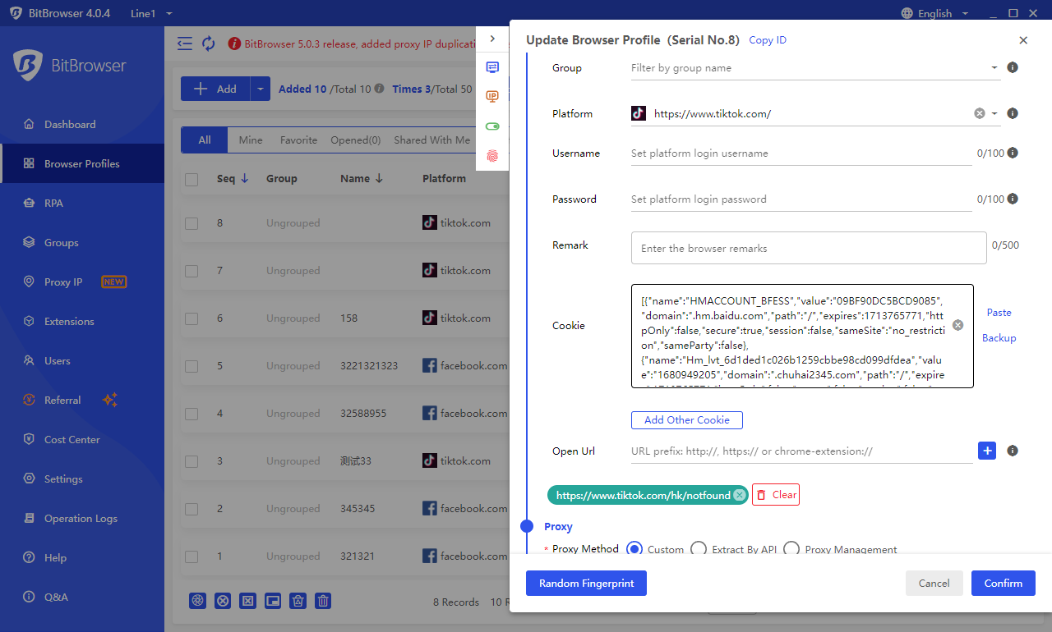Viewport: 1052px width, 632px height.
Task: Check the checkbox for row Seq 8
Action: tap(191, 223)
